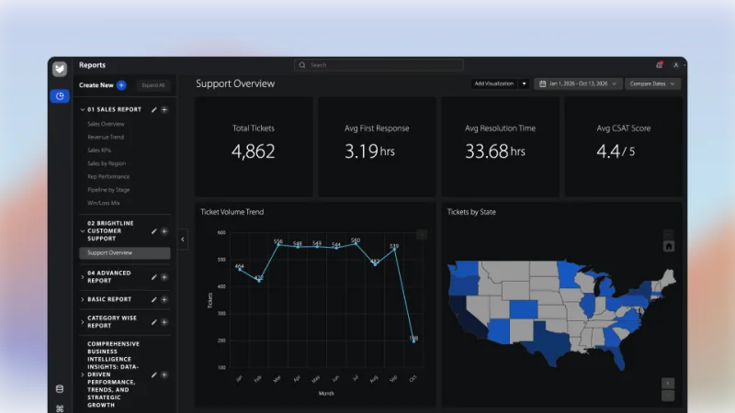Collapse the 02 Brightline Customer Support section
The height and width of the screenshot is (413, 735).
[83, 231]
